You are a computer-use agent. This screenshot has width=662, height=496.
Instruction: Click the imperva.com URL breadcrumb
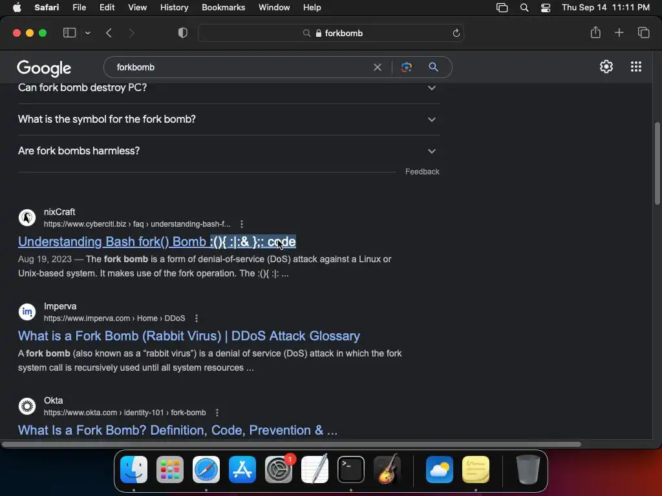click(x=114, y=318)
